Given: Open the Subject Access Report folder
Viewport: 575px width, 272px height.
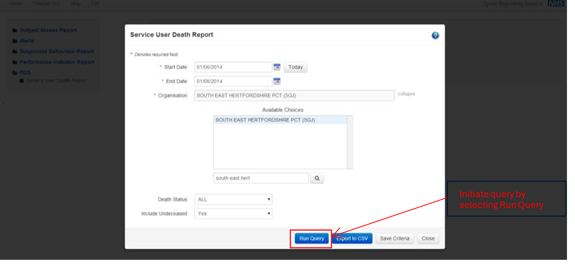Looking at the screenshot, I should tap(49, 30).
